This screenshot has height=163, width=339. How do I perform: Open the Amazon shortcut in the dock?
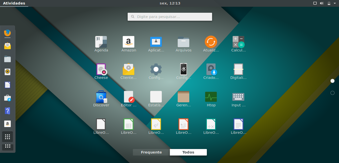pyautogui.click(x=7, y=124)
